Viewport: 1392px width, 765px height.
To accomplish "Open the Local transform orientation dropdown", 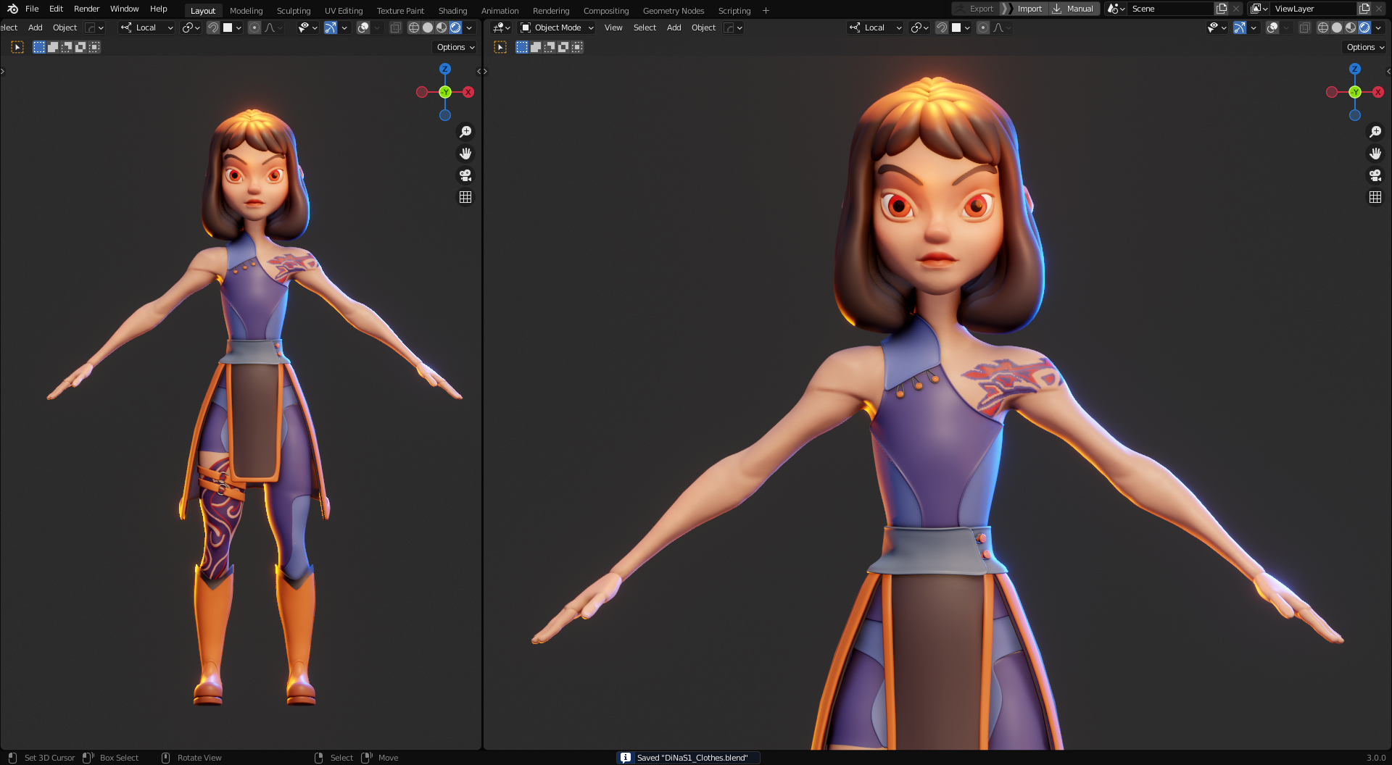I will point(146,28).
